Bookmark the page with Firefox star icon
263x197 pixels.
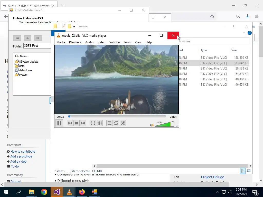[x=212, y=16]
